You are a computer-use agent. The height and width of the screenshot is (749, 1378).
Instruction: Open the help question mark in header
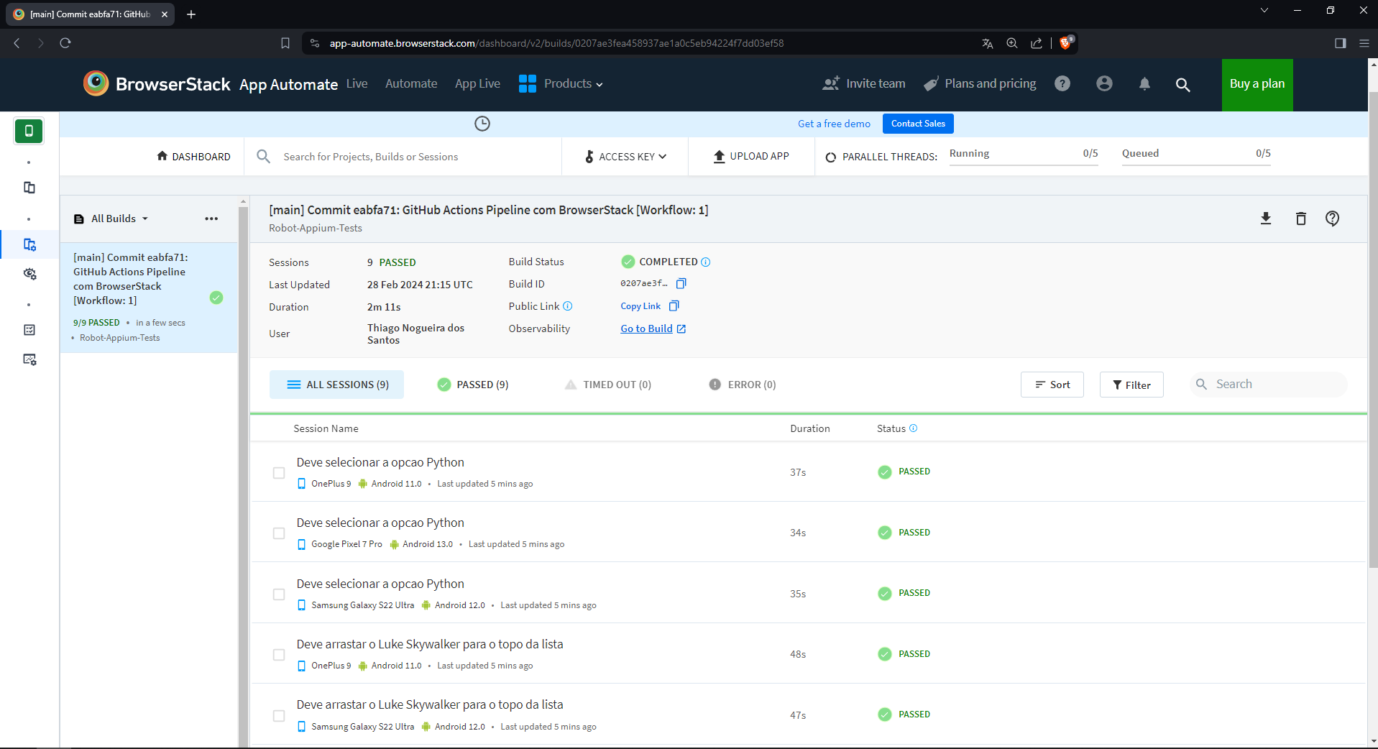[1062, 83]
